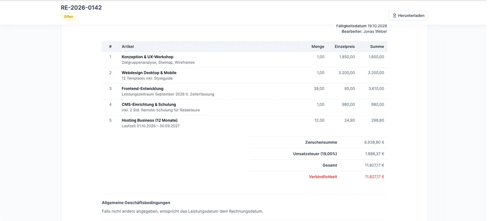The width and height of the screenshot is (489, 221).
Task: Click the Einzelpreis column header
Action: 345,47
